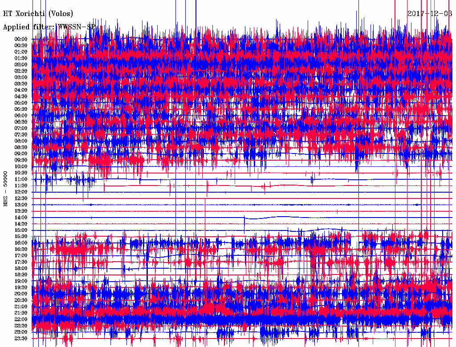Select the 22:30 time row label
Image resolution: width=456 pixels, height=347 pixels.
[21, 326]
